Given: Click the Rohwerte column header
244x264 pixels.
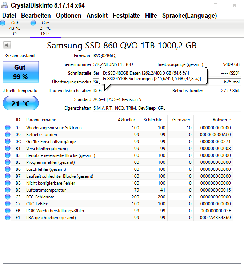Looking at the screenshot, I should click(213, 120).
